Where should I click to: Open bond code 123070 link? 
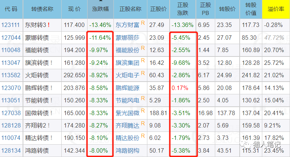pos(11,88)
